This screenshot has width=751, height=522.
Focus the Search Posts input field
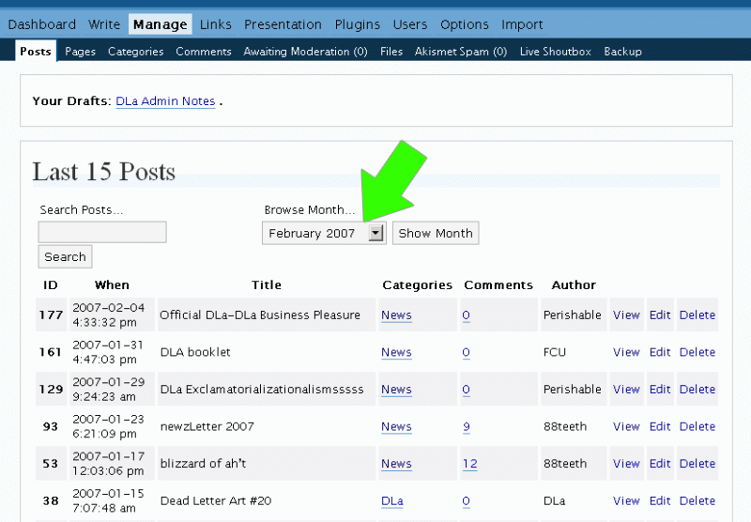[102, 232]
